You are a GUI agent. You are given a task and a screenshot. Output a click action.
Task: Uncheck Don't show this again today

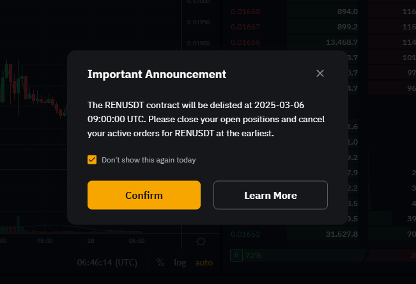click(92, 160)
